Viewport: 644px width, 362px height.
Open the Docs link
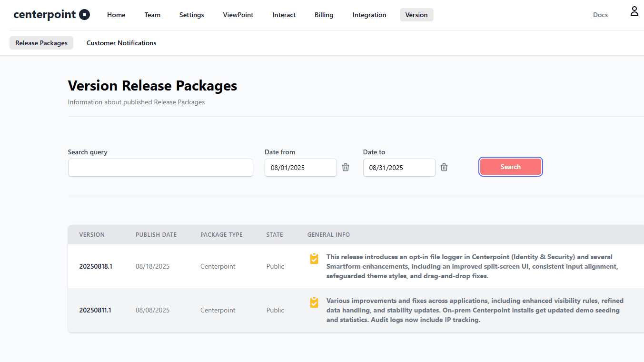pyautogui.click(x=600, y=15)
